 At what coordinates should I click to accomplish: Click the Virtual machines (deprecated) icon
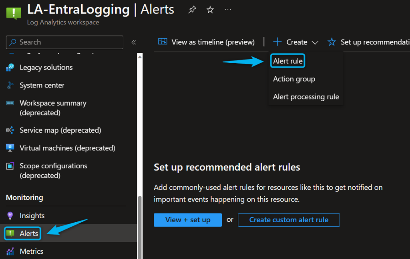coord(11,148)
